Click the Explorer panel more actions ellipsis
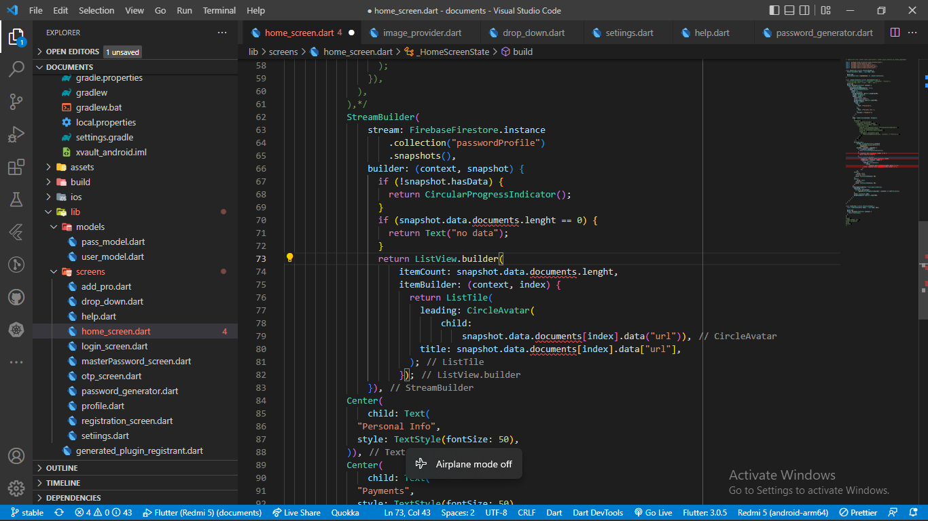This screenshot has height=521, width=928. coord(222,33)
